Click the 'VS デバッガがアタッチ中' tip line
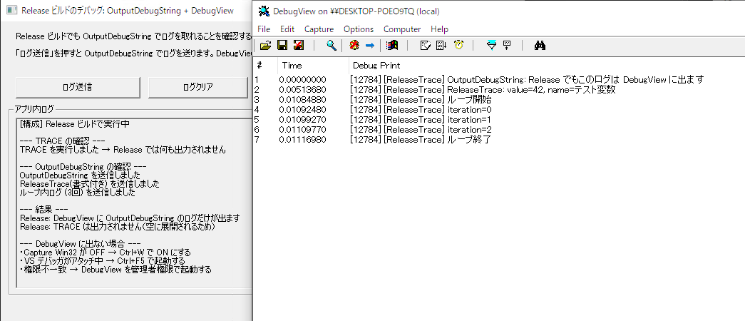 [103, 261]
